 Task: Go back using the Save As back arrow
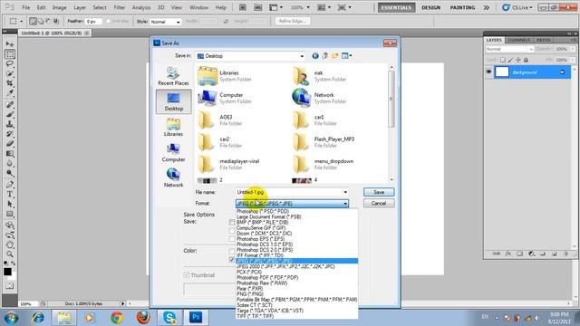[x=315, y=56]
